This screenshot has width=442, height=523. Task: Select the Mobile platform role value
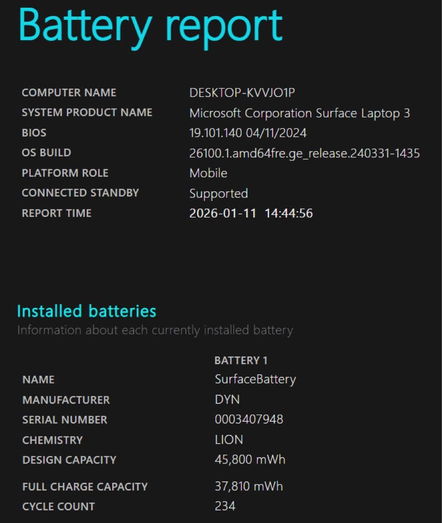[x=208, y=173]
